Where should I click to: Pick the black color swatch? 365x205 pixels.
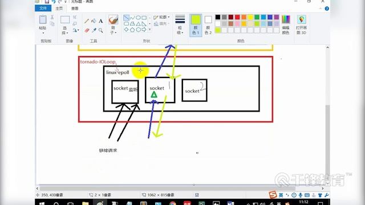coord(218,17)
